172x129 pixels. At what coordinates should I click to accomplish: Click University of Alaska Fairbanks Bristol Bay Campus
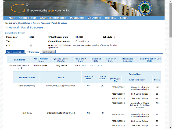140,105
